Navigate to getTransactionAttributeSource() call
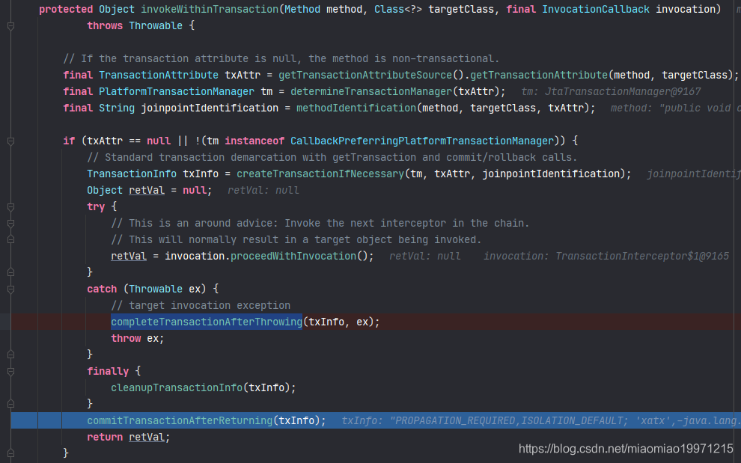 (371, 75)
